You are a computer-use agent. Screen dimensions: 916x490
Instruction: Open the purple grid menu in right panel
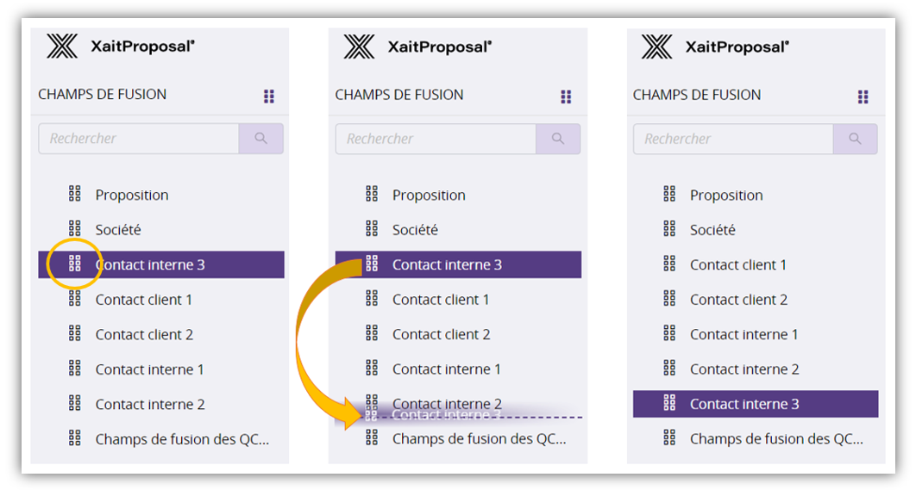point(863,96)
